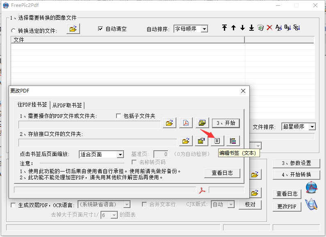Open the bookmark tree editor icon

pyautogui.click(x=233, y=141)
